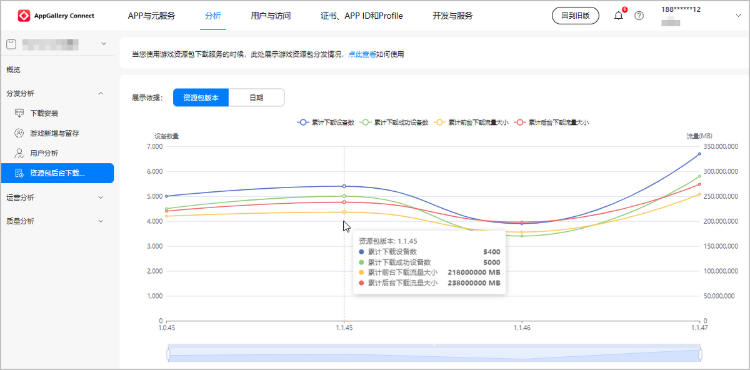
Task: Click the 游戏新增与留存 sidebar icon
Action: [19, 133]
